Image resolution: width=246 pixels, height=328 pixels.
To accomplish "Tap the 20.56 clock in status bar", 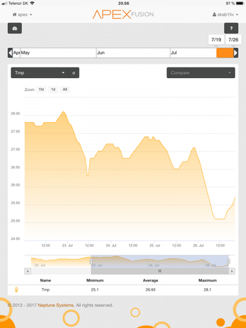I will pos(123,3).
